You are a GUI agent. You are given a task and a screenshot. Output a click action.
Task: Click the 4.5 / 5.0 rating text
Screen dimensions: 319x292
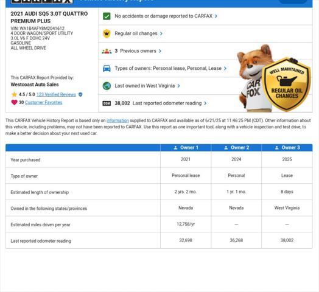pos(27,94)
